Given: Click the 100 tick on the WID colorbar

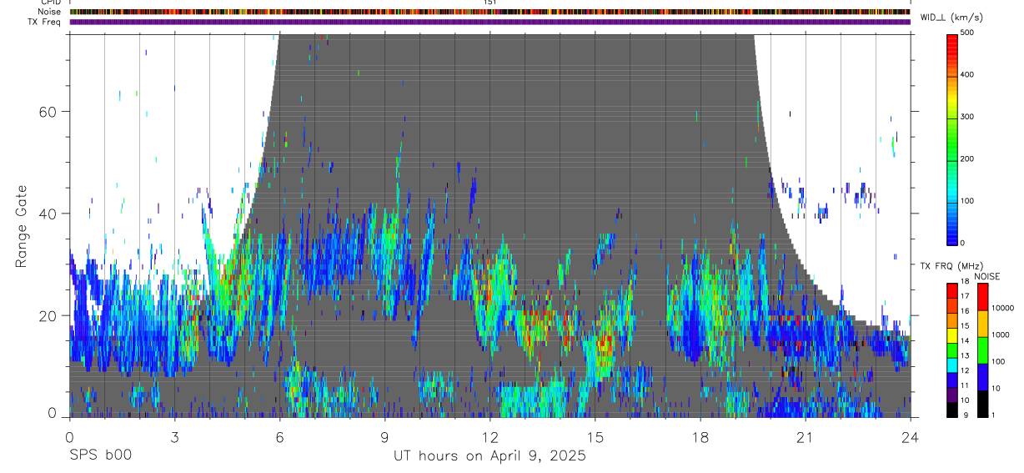Looking at the screenshot, I should coord(967,201).
